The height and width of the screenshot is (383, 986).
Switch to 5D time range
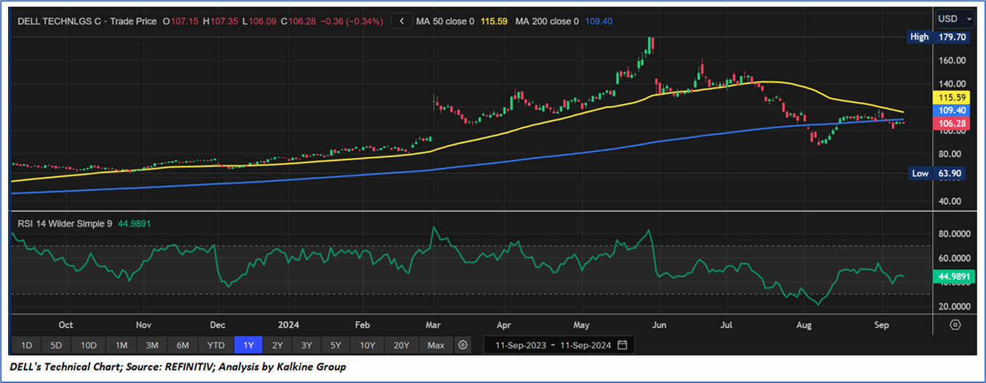pos(56,344)
